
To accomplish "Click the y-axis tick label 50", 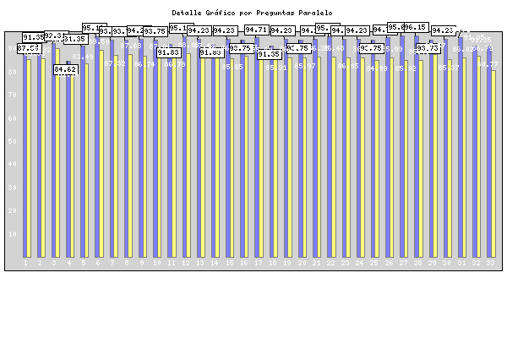I will 13,141.
